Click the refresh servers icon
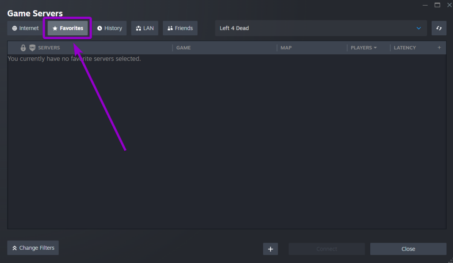This screenshot has height=263, width=453. point(438,28)
